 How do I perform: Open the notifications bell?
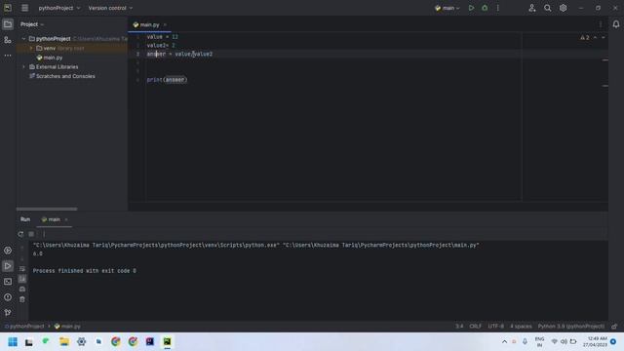[616, 24]
